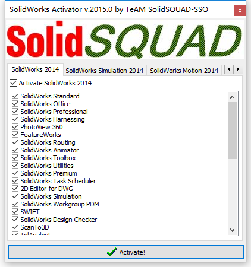The width and height of the screenshot is (251, 267).
Task: Click the list scrollbar up arrow
Action: click(232, 97)
